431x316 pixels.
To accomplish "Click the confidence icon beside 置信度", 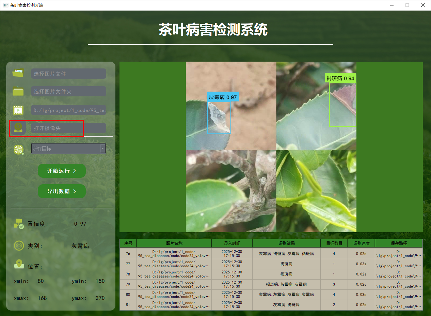I will point(19,224).
